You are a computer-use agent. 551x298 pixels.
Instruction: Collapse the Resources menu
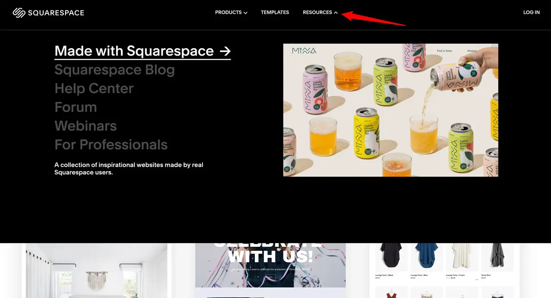click(x=320, y=12)
